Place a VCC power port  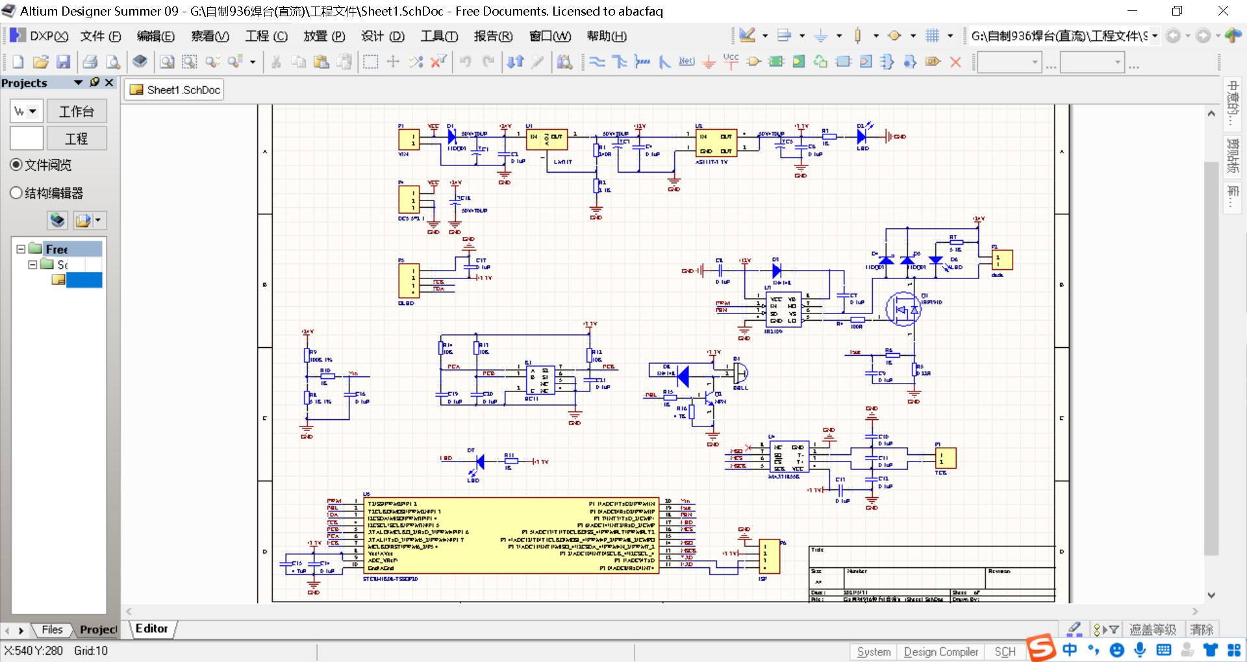click(731, 62)
